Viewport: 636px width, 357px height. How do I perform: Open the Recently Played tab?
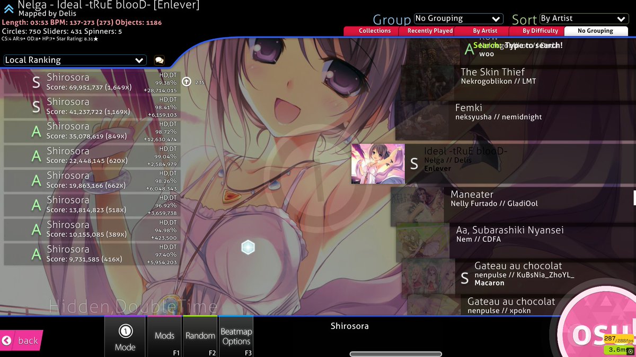tap(429, 31)
